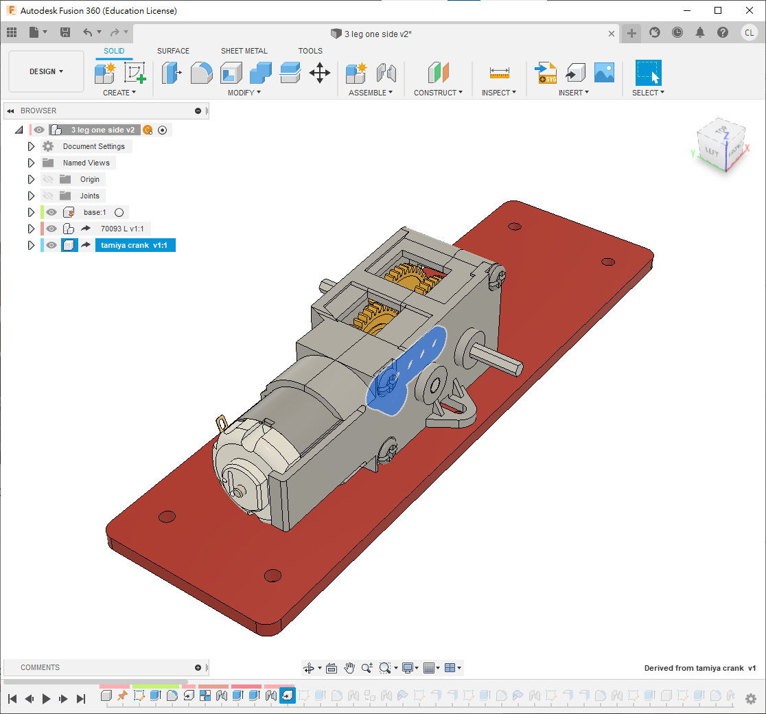Switch to the SURFACE tab
766x714 pixels.
tap(173, 51)
